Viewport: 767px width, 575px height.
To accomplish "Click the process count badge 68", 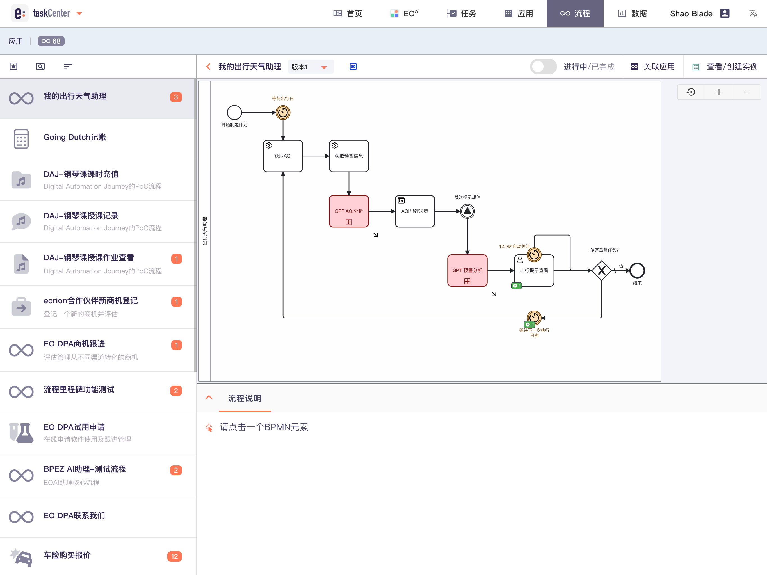I will tap(51, 41).
